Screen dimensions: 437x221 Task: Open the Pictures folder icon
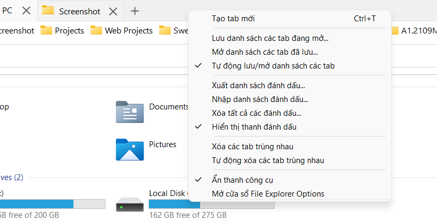(130, 149)
